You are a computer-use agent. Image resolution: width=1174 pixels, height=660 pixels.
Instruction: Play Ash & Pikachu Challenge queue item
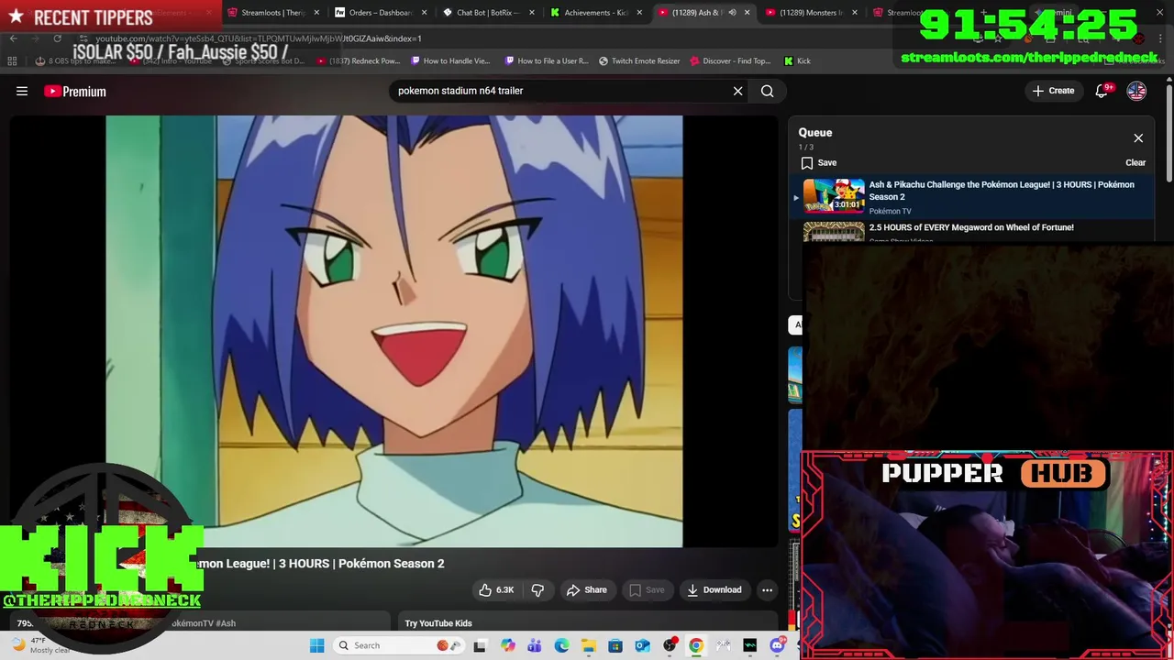pyautogui.click(x=972, y=197)
